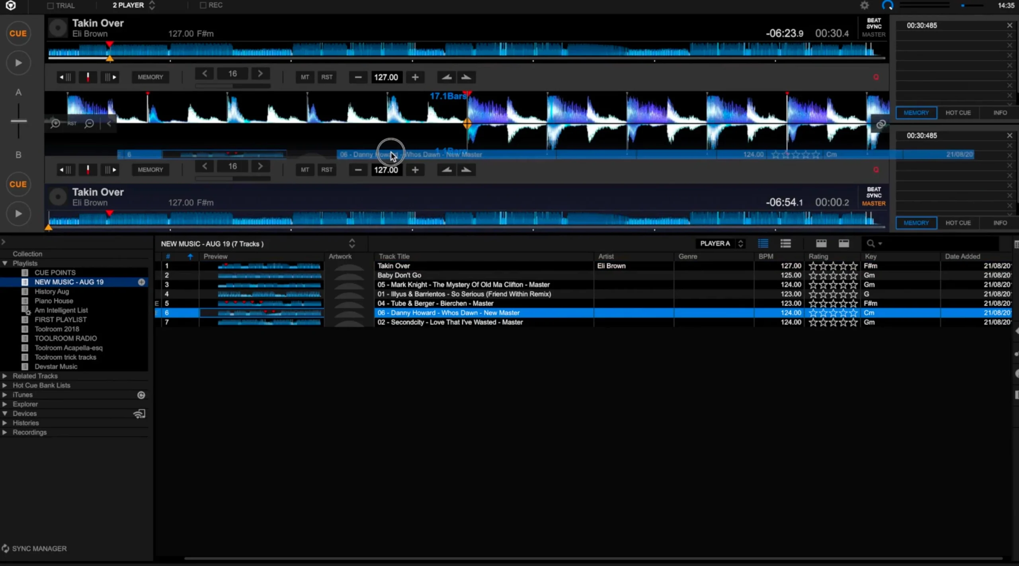Click the play button on deck B
Viewport: 1019px width, 566px height.
pyautogui.click(x=18, y=214)
